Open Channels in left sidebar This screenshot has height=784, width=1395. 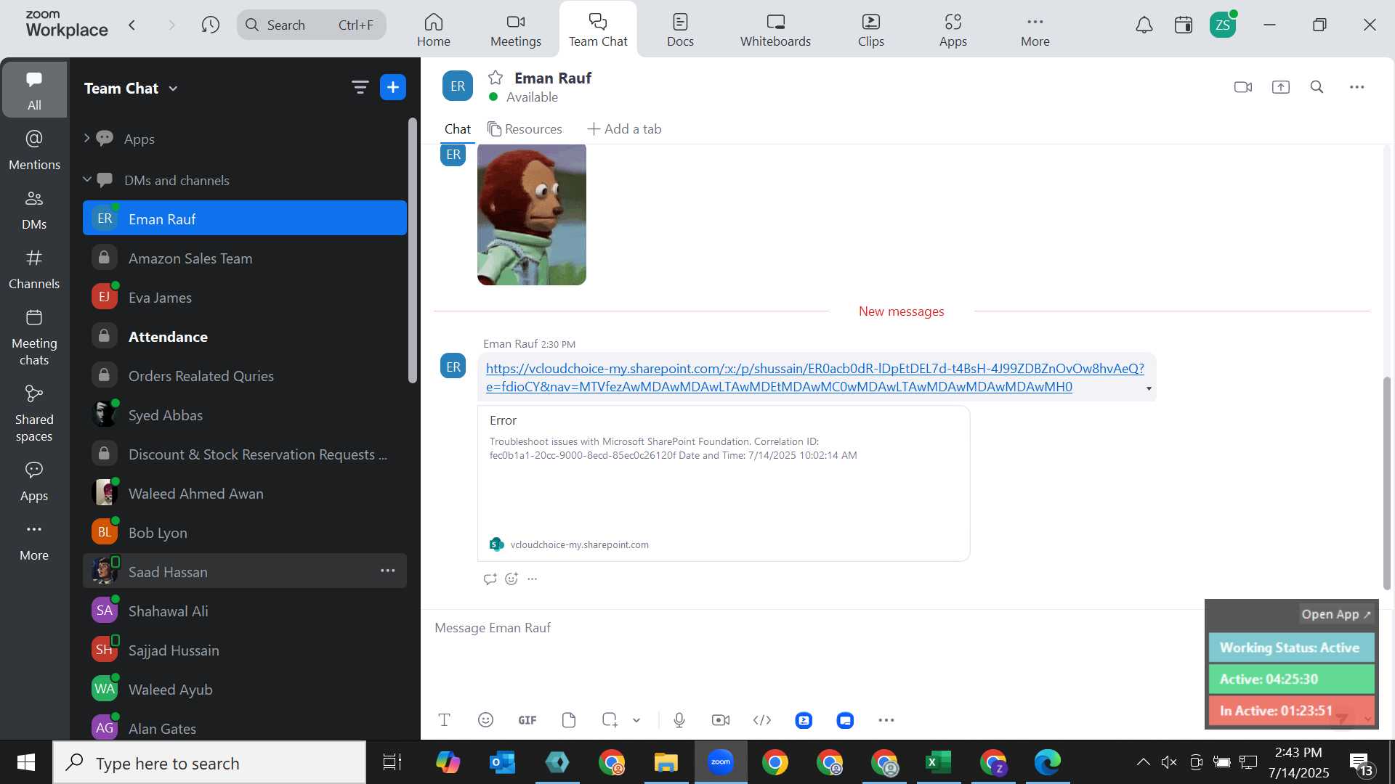[34, 269]
